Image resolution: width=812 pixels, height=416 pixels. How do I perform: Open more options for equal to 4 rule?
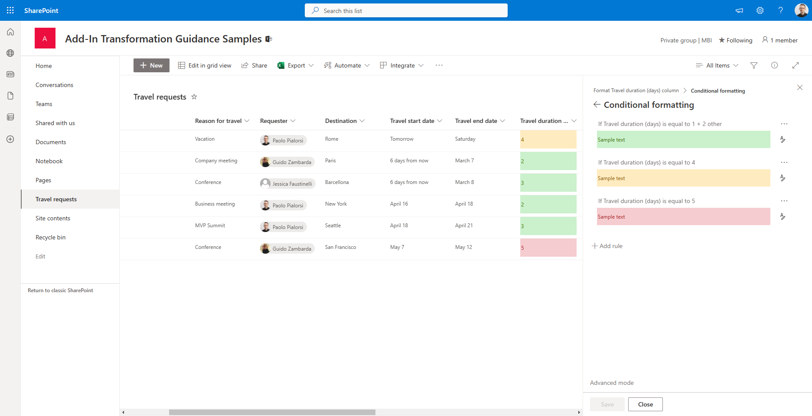click(784, 162)
